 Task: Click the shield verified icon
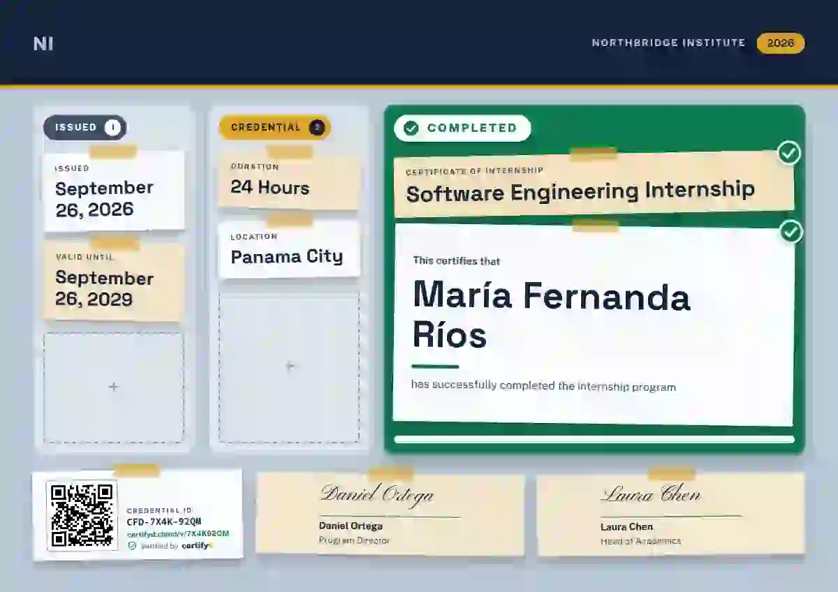coord(132,546)
